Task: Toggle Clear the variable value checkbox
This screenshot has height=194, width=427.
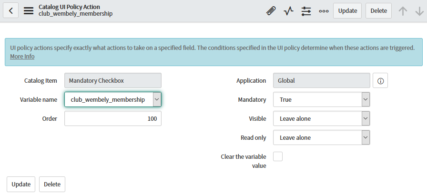Action: coord(278,156)
